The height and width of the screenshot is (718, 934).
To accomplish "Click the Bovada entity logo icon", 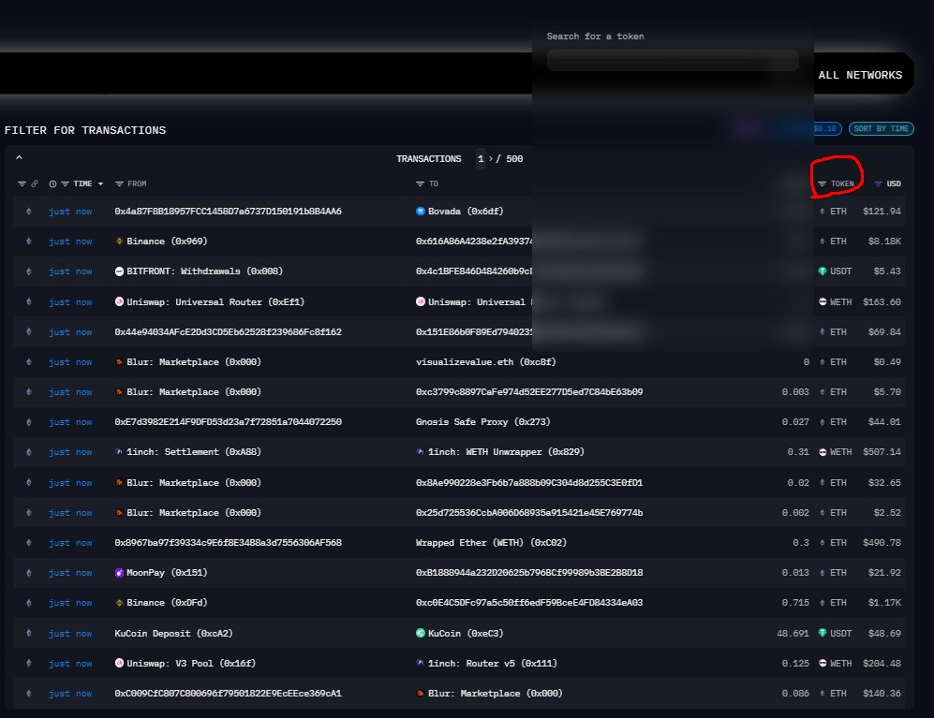I will [420, 211].
